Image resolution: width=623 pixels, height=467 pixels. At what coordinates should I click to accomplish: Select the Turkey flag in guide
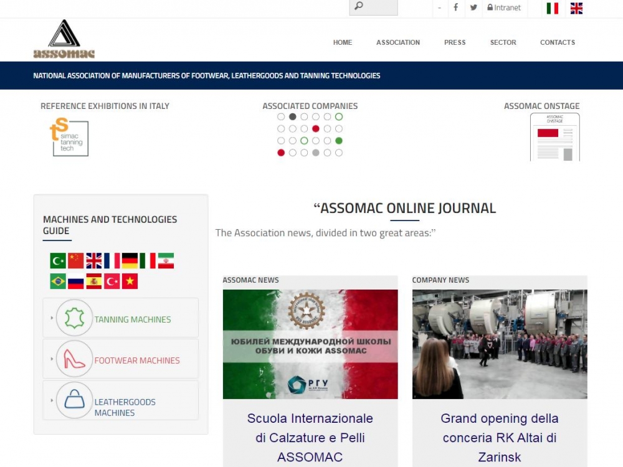pyautogui.click(x=112, y=281)
